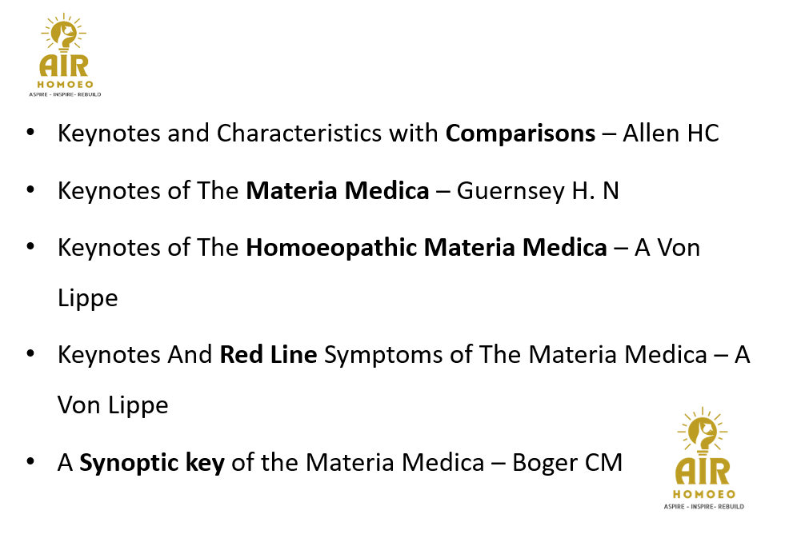
Task: Click the HOMOEO text in the bottom-right logo
Action: (x=704, y=494)
